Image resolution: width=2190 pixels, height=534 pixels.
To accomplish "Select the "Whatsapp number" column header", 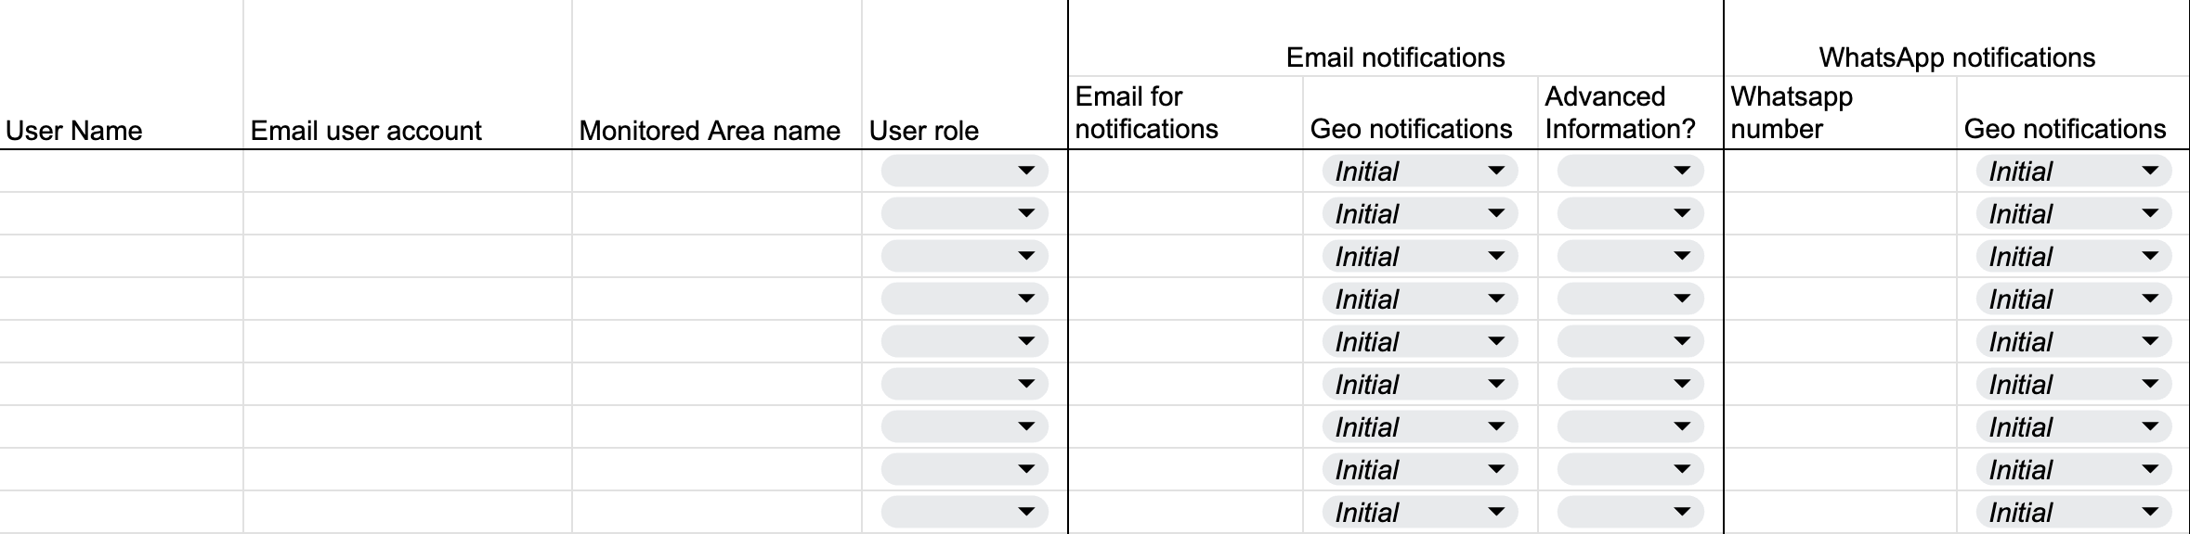I will 1792,112.
